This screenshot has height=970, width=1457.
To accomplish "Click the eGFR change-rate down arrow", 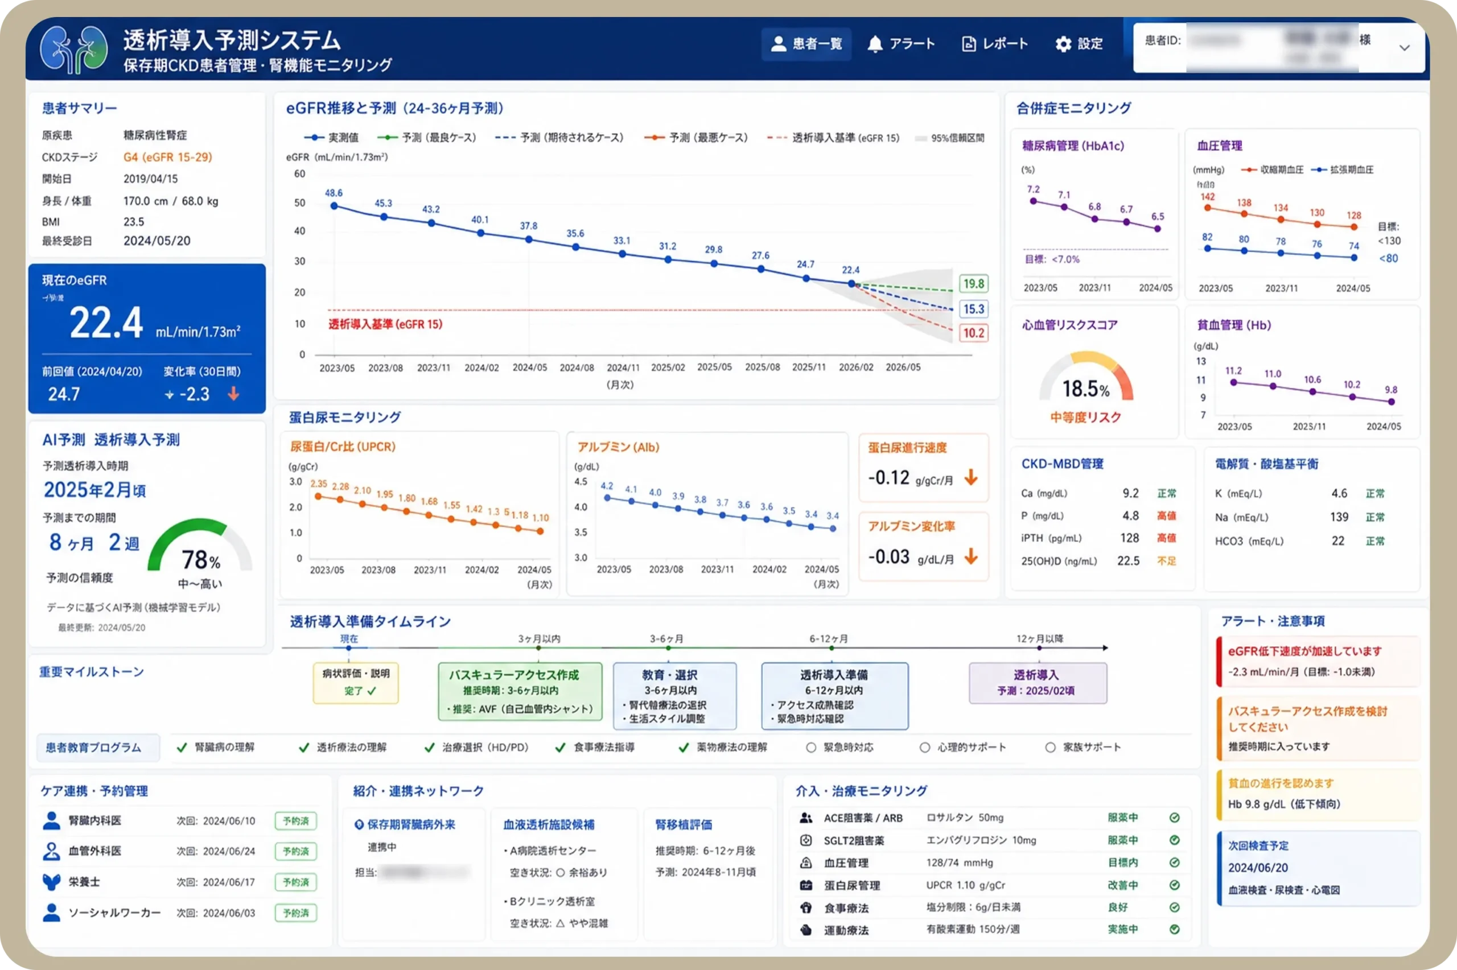I will (233, 394).
